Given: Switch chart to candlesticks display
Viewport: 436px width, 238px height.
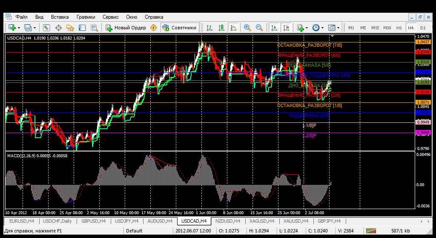Looking at the screenshot, I should (221, 28).
